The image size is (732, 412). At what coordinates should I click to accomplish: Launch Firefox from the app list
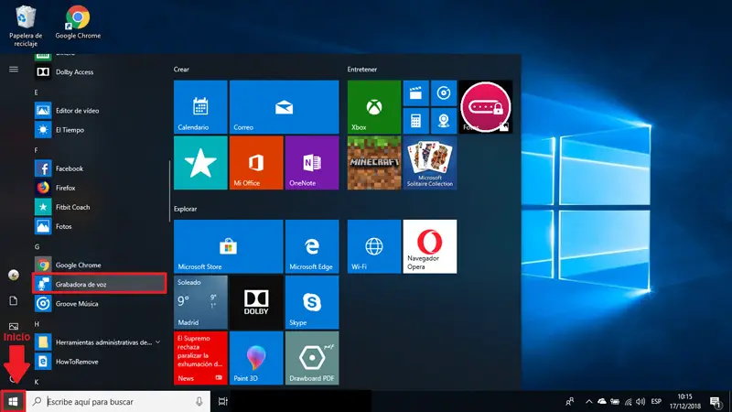pos(99,188)
